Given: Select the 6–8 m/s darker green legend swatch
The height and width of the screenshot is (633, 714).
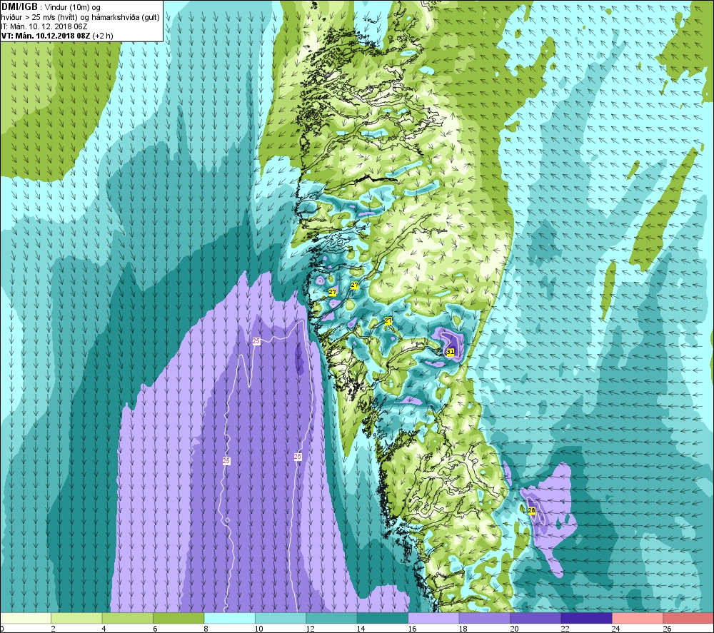Looking at the screenshot, I should click(x=178, y=618).
